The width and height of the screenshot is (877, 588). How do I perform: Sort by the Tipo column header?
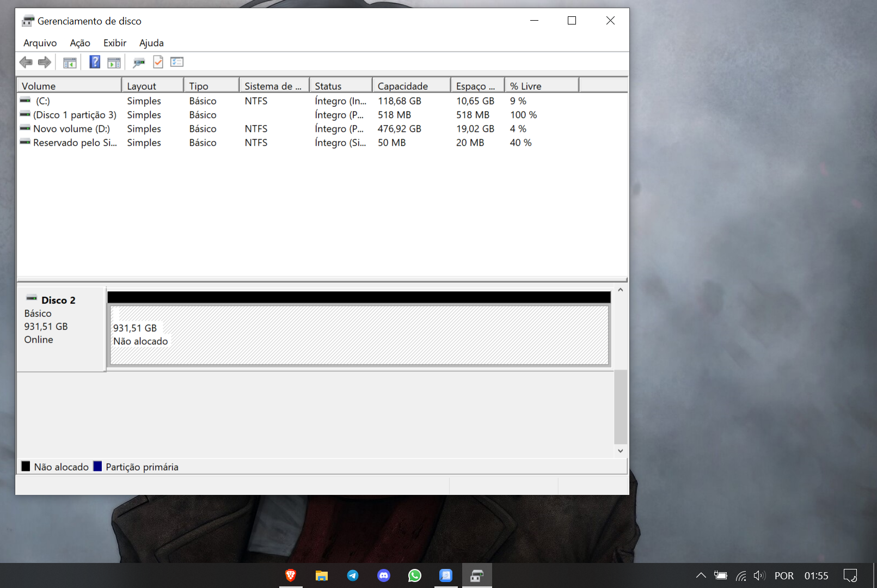click(x=212, y=86)
